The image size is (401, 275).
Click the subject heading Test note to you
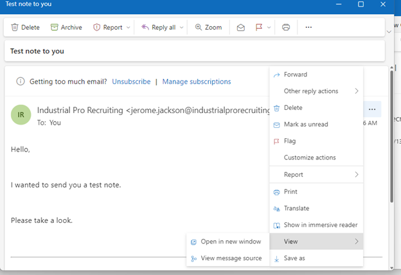tap(37, 51)
